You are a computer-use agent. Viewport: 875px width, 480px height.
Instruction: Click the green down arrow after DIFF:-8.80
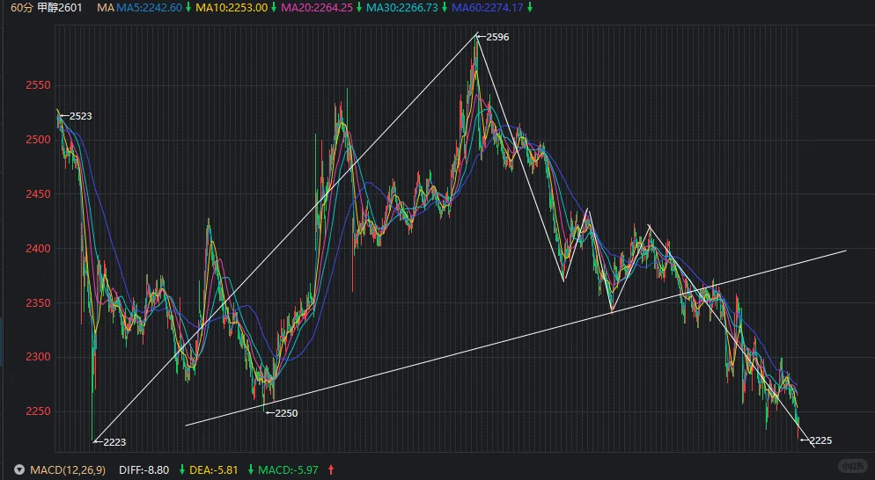point(181,470)
